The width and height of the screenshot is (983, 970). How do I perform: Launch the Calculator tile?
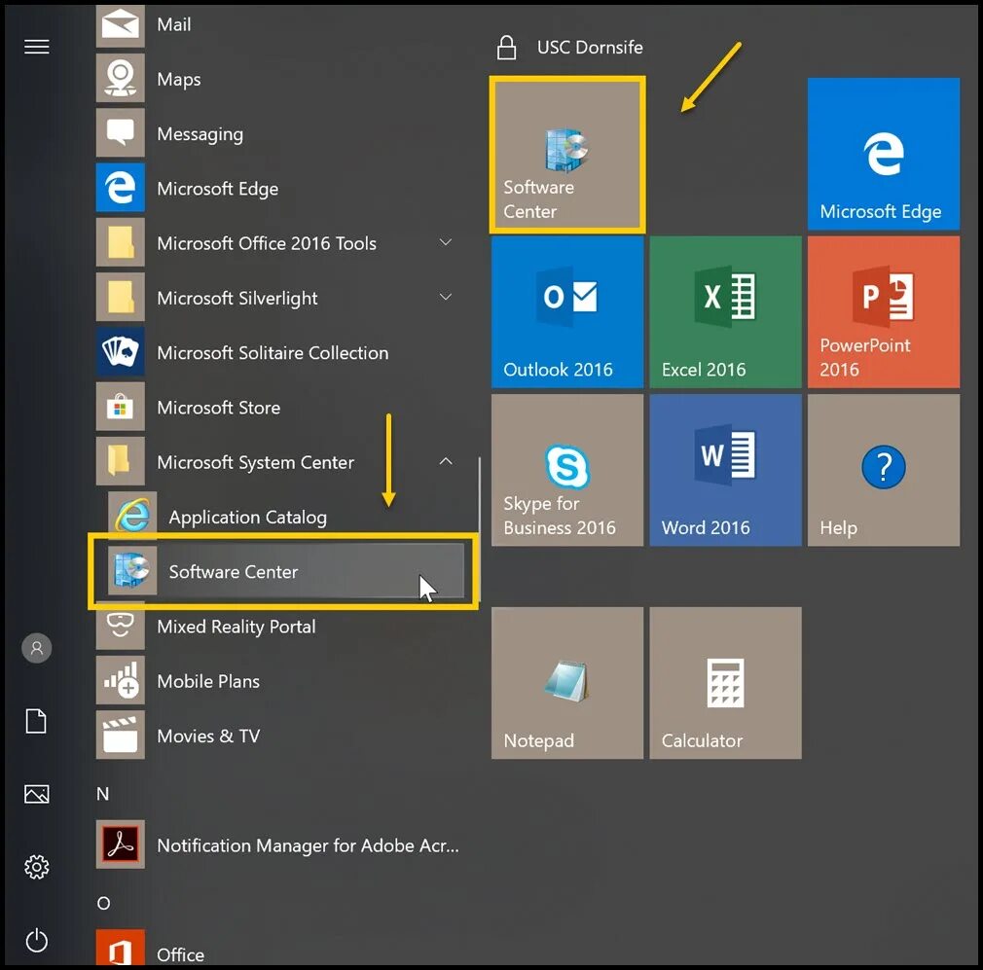pyautogui.click(x=725, y=683)
